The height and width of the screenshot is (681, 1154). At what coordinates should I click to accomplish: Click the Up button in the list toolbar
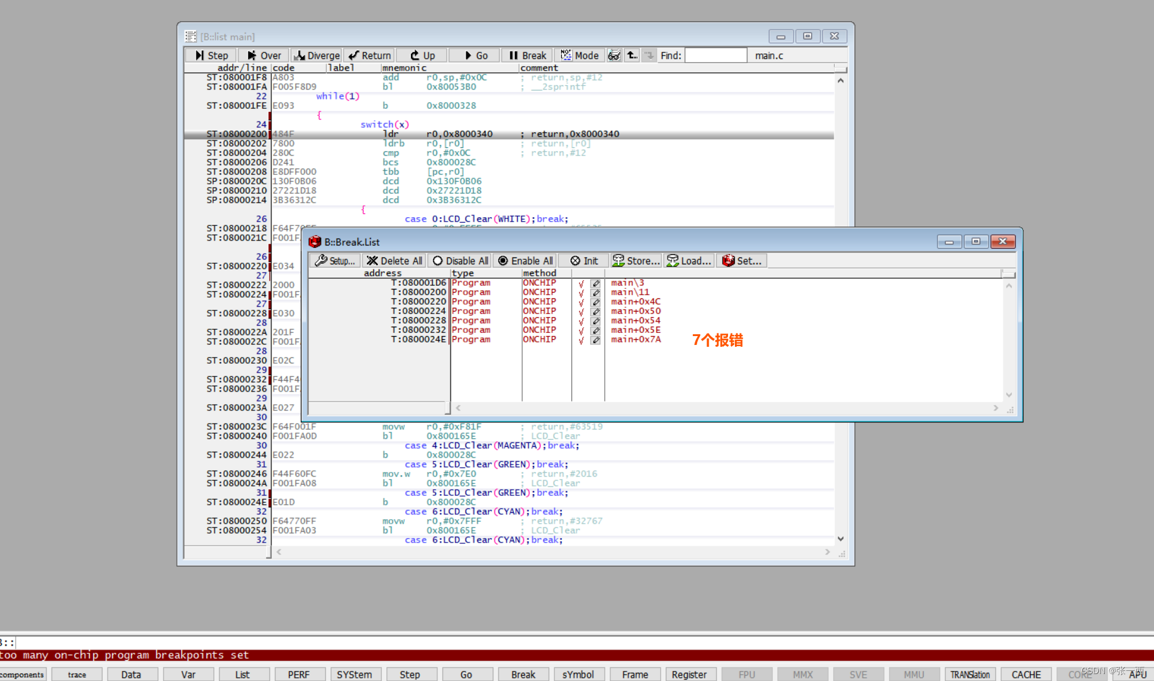coord(422,55)
